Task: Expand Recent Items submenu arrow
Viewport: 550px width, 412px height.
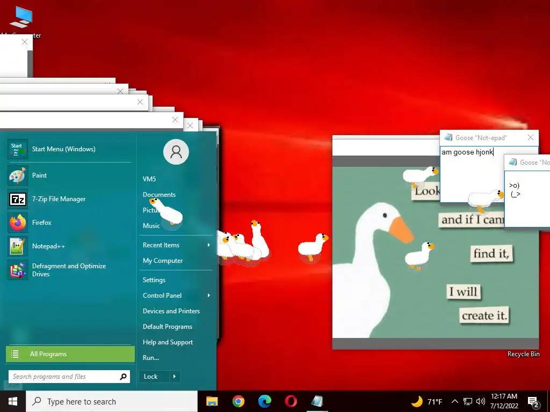Action: [209, 245]
